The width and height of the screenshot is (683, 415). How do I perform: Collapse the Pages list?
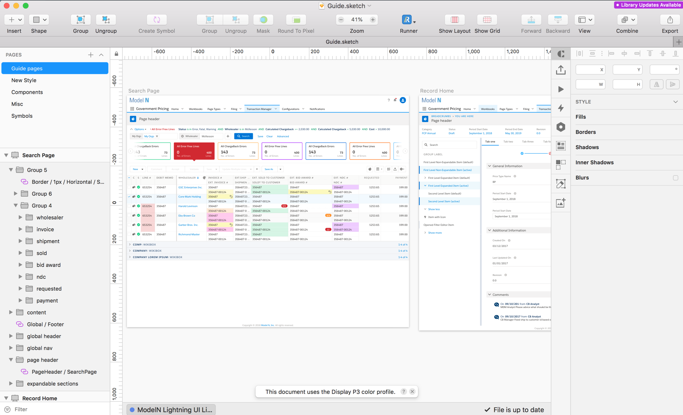pos(101,55)
